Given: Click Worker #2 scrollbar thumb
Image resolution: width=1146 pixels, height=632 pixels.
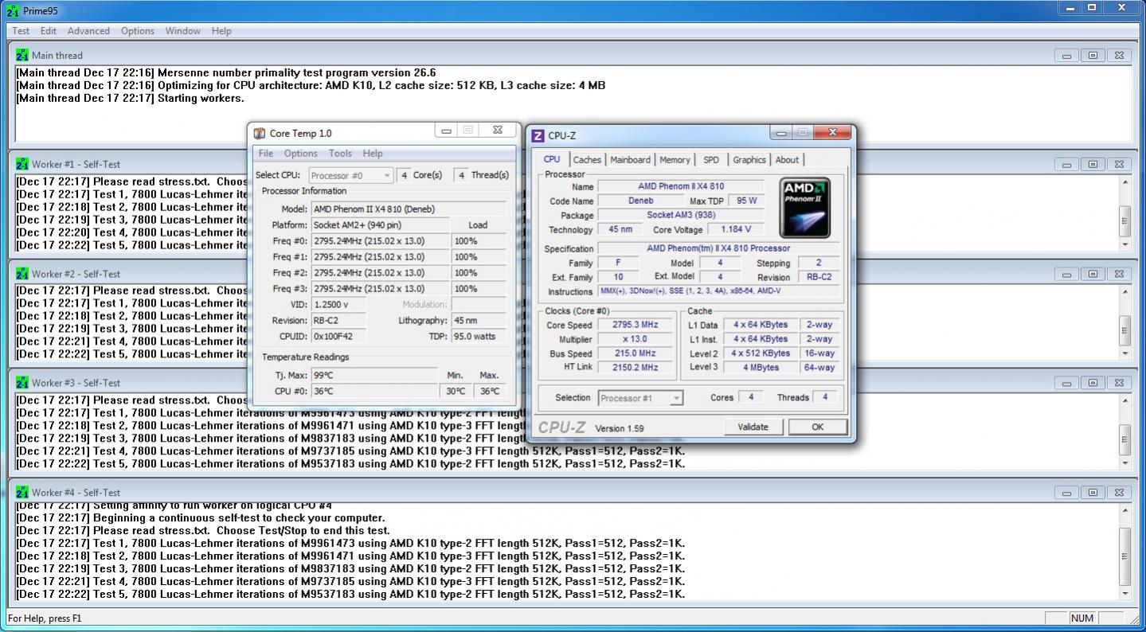Looking at the screenshot, I should (1124, 330).
